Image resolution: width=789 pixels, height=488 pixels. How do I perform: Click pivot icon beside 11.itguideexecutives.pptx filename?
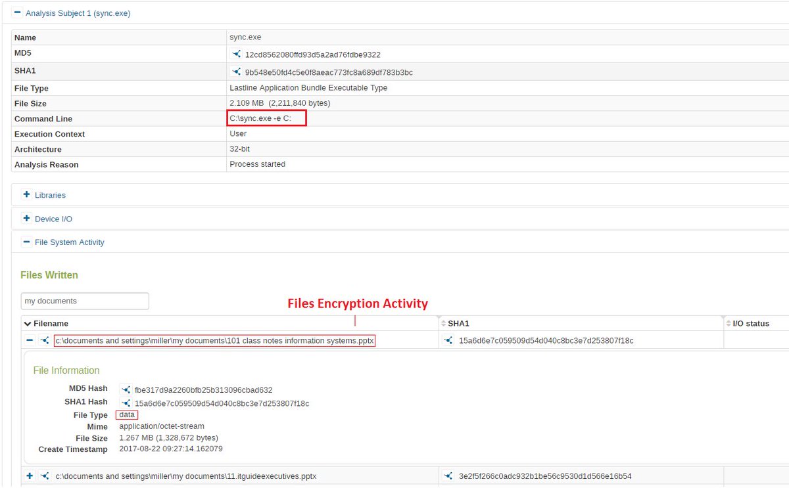click(x=44, y=476)
